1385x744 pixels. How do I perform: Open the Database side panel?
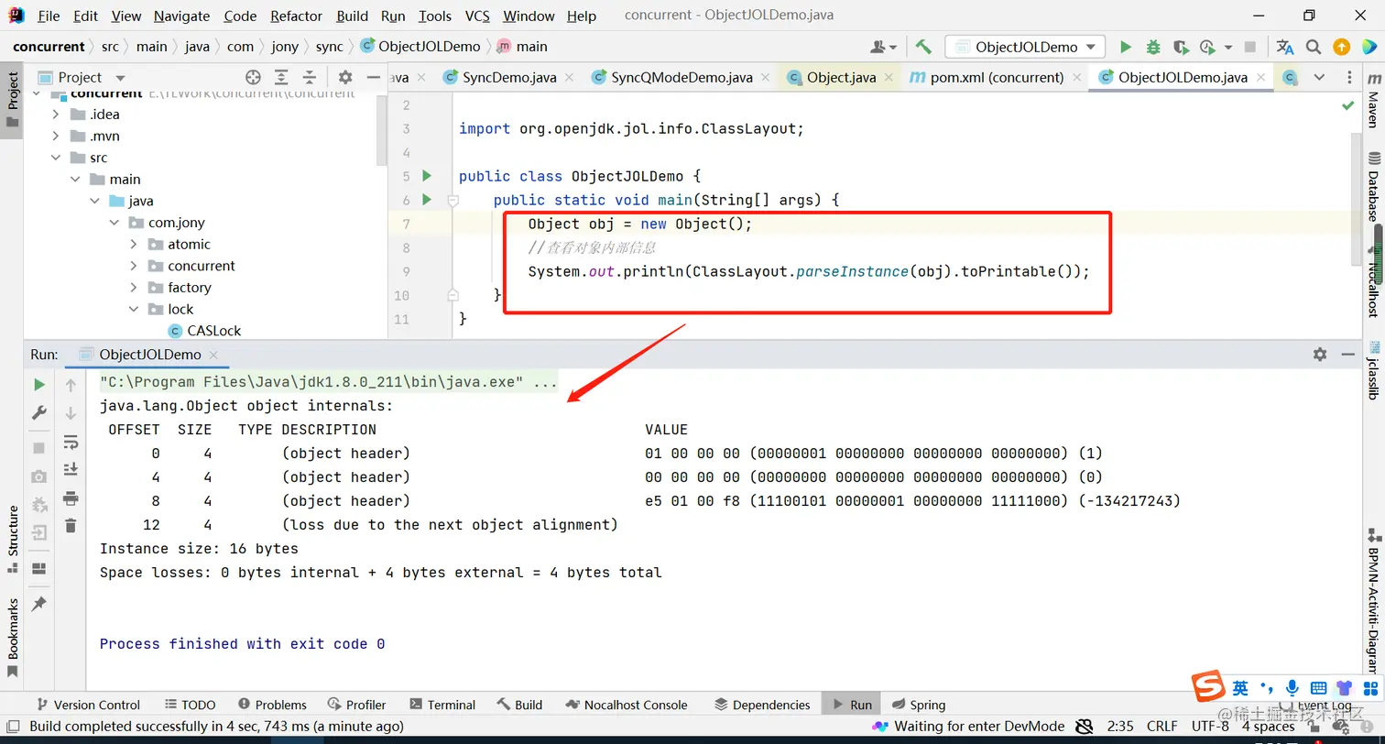tap(1372, 187)
